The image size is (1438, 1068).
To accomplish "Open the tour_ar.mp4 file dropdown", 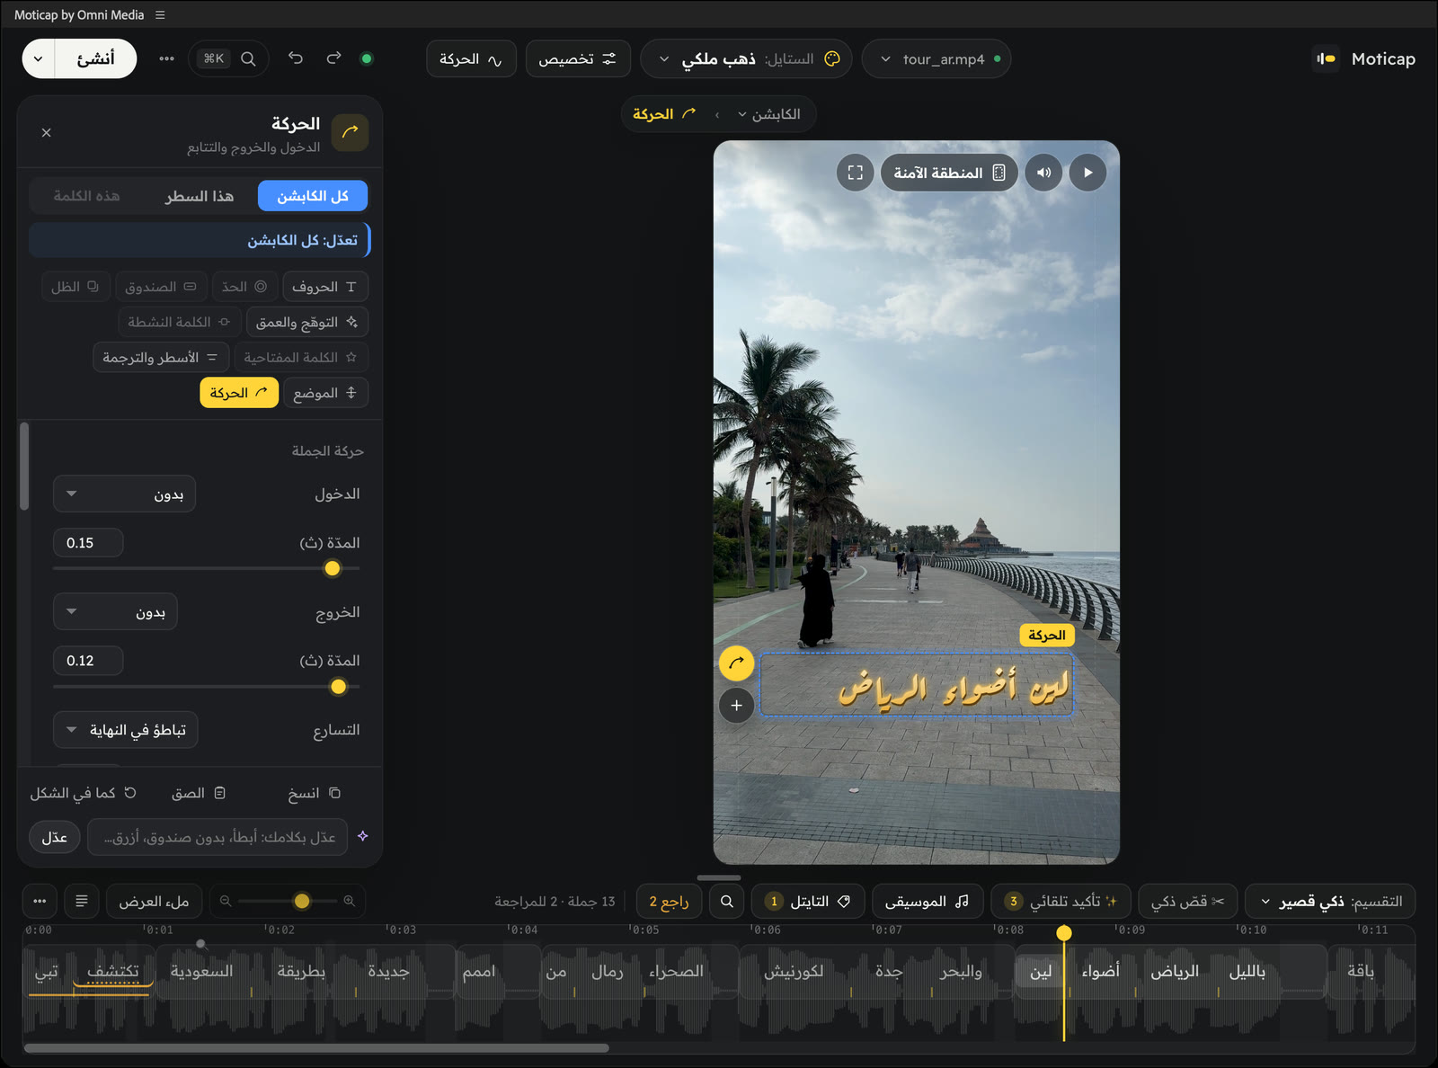I will point(936,59).
